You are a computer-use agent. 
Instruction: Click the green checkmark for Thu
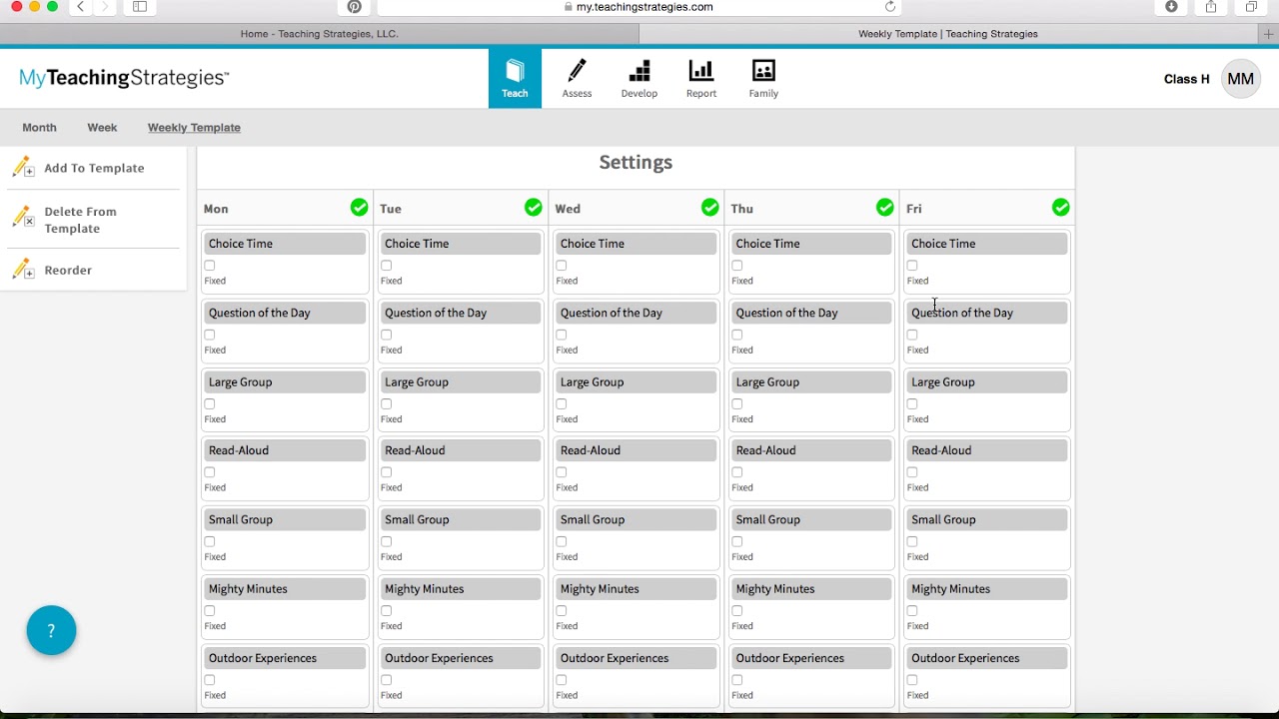click(x=884, y=207)
